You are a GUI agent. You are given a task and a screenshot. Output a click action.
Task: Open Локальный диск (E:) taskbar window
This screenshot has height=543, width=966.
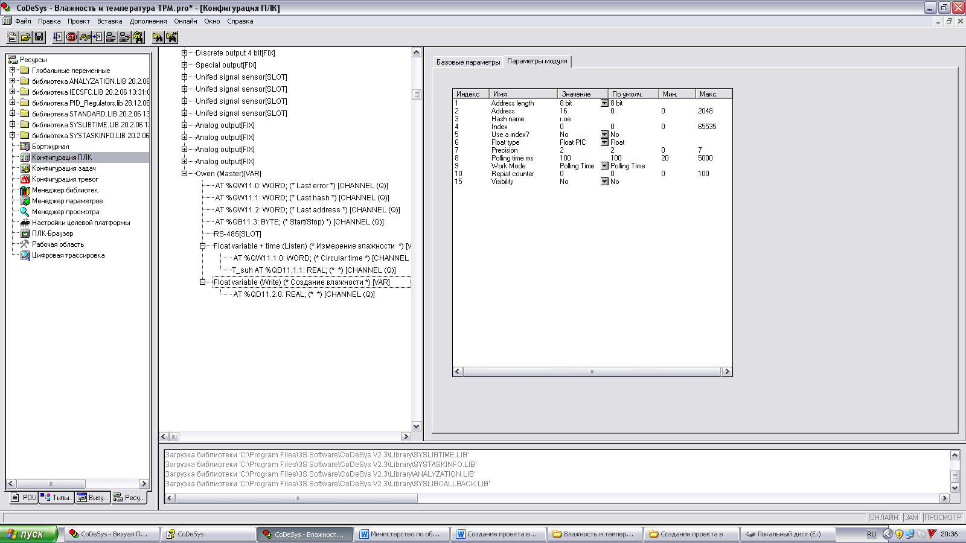tap(788, 534)
